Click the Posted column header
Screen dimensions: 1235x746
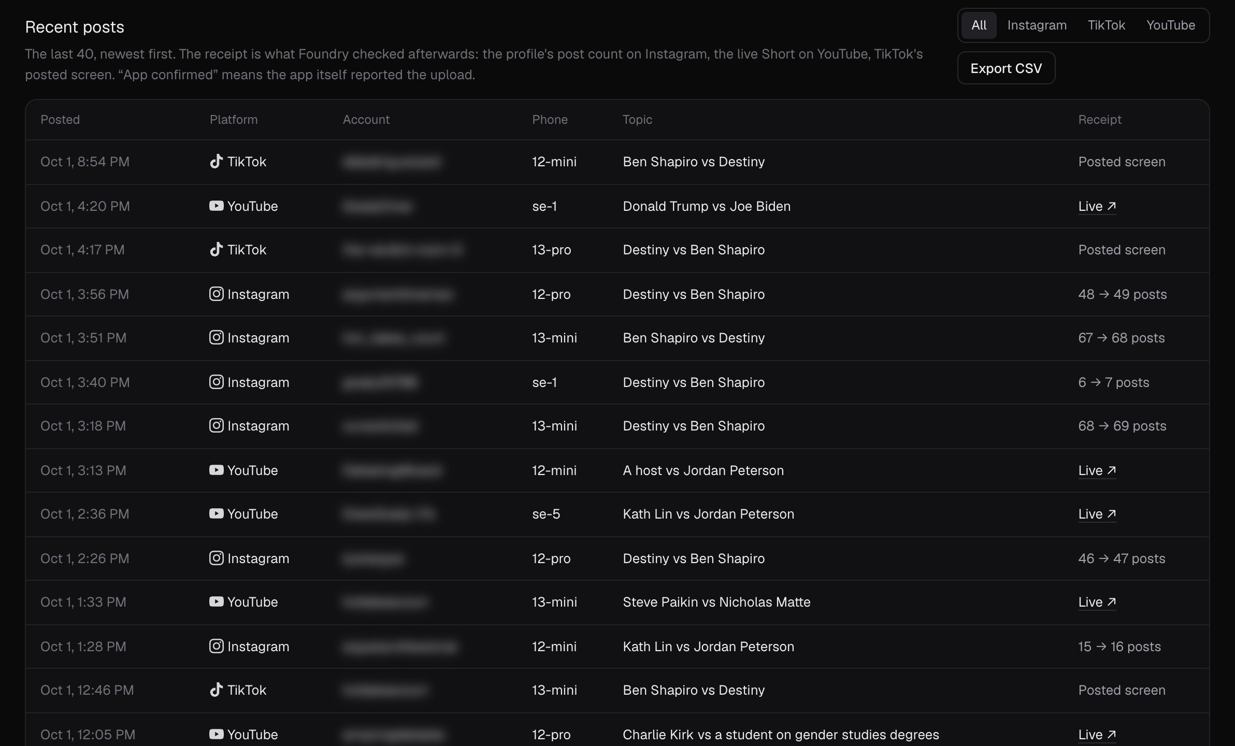60,120
